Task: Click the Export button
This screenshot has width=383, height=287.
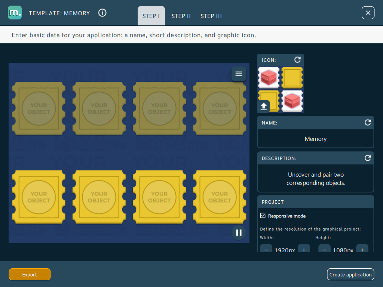Action: tap(30, 275)
